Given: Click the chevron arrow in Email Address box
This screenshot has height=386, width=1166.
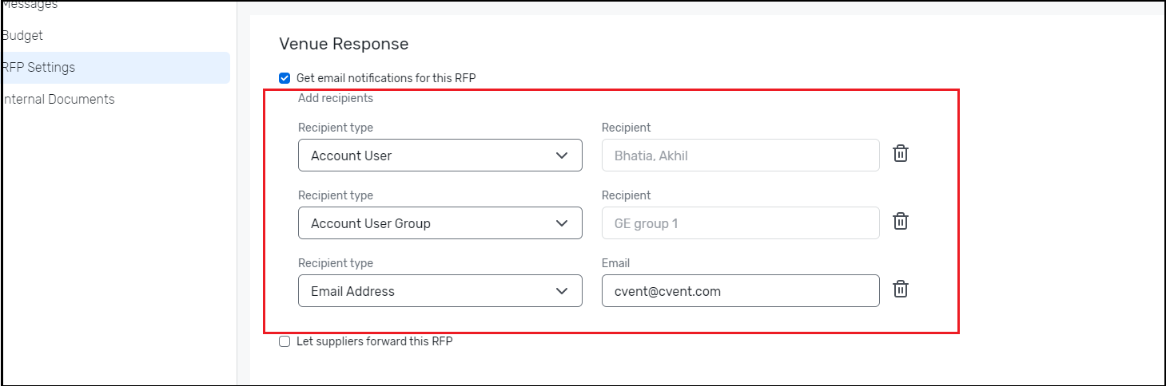Looking at the screenshot, I should (x=562, y=291).
